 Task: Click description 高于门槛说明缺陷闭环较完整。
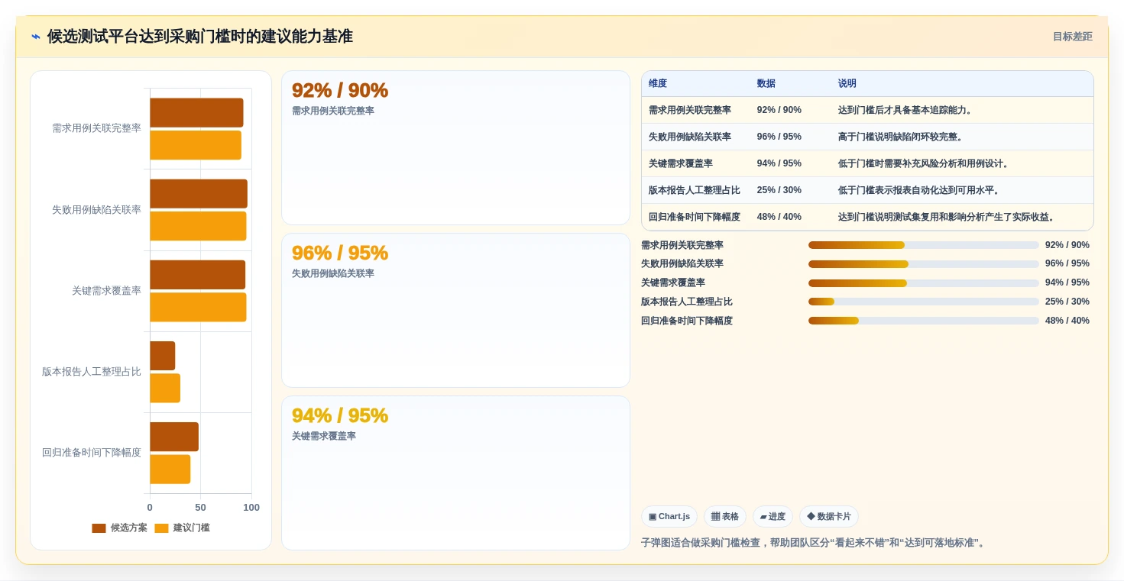(902, 137)
